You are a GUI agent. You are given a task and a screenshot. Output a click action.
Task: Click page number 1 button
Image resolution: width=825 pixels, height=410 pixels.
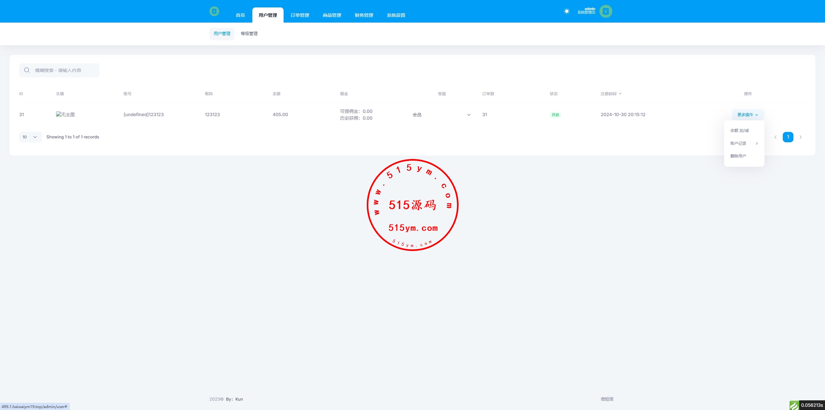pyautogui.click(x=788, y=137)
